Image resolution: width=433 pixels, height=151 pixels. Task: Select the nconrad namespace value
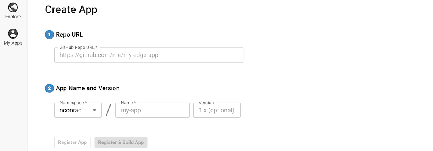(x=71, y=111)
